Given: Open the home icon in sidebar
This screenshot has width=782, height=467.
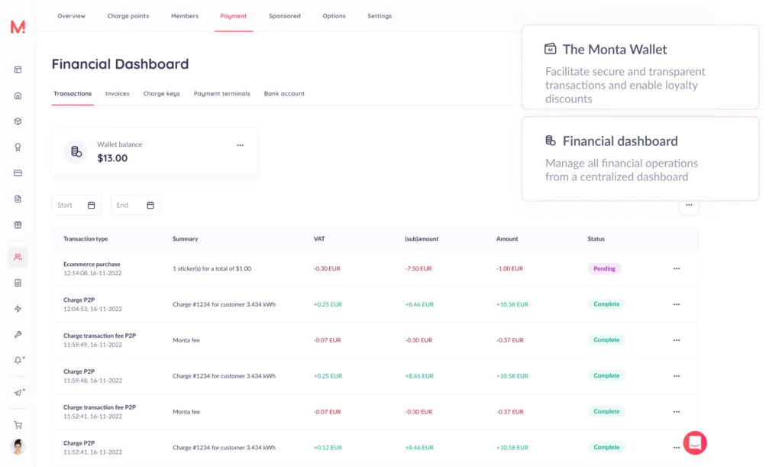Looking at the screenshot, I should (x=18, y=96).
